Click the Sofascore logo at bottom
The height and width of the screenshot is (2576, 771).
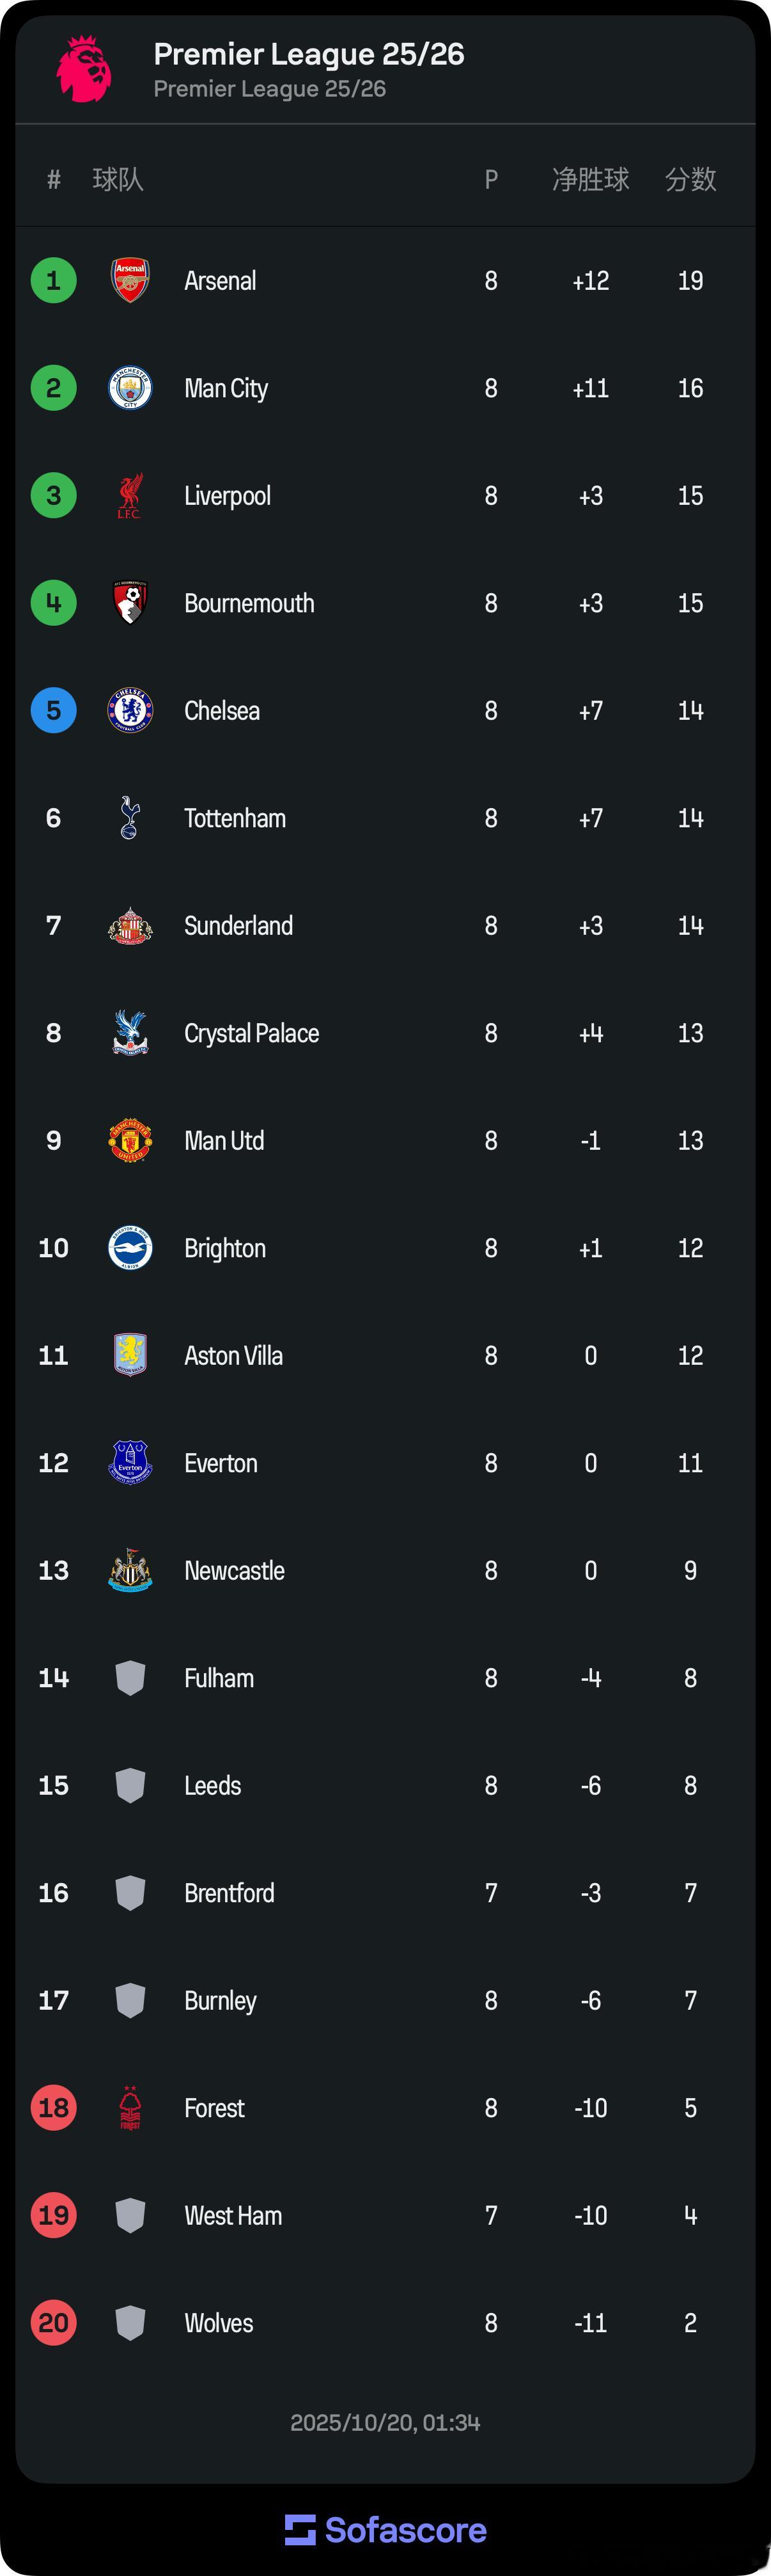point(385,2530)
